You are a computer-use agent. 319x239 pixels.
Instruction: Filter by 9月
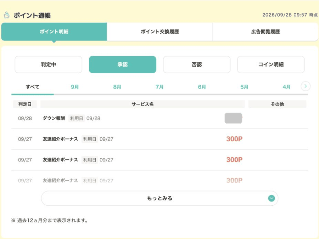click(x=75, y=87)
